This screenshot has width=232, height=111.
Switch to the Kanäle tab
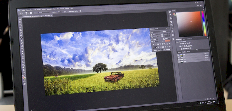click(x=184, y=52)
